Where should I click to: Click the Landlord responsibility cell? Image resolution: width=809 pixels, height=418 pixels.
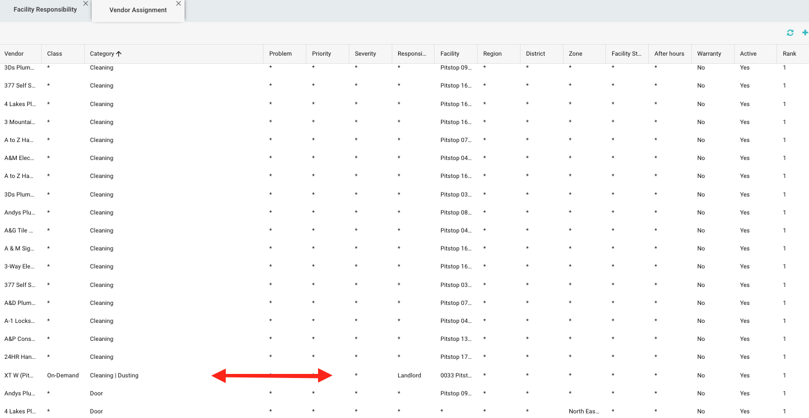(409, 376)
